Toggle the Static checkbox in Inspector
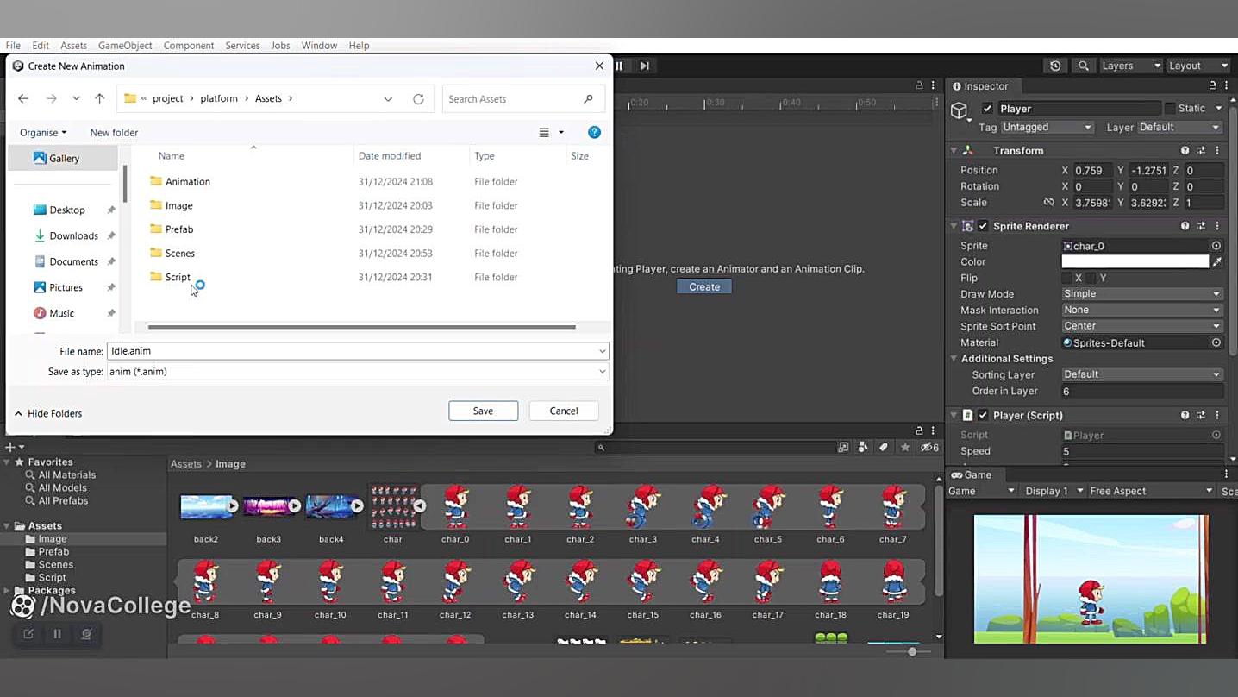This screenshot has height=697, width=1238. (1170, 109)
